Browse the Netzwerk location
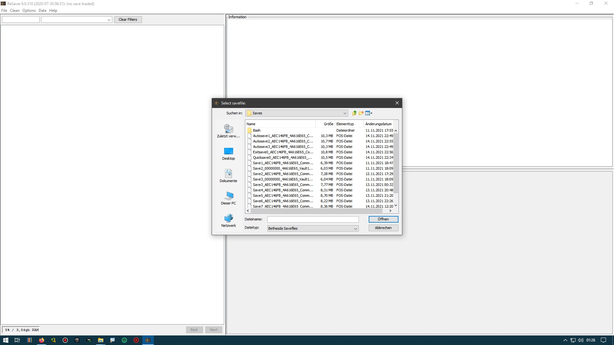This screenshot has width=614, height=345. 228,220
